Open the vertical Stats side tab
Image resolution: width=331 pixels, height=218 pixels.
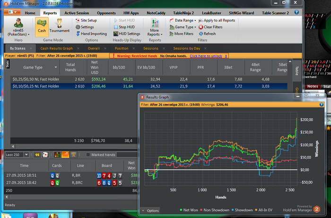click(8, 63)
